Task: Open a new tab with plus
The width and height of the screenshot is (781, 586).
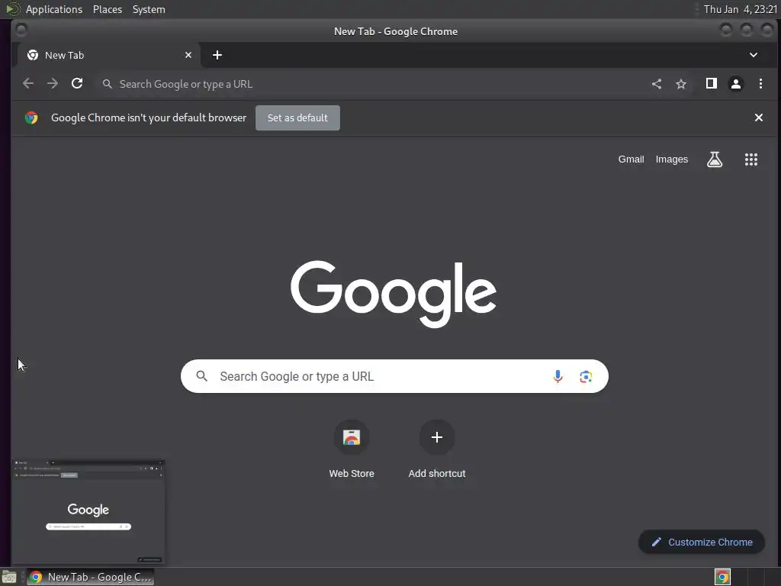Action: 217,55
